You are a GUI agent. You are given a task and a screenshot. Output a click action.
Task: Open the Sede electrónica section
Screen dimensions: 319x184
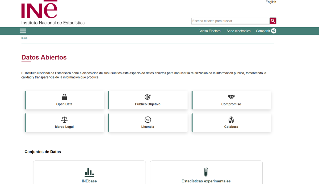pyautogui.click(x=238, y=31)
